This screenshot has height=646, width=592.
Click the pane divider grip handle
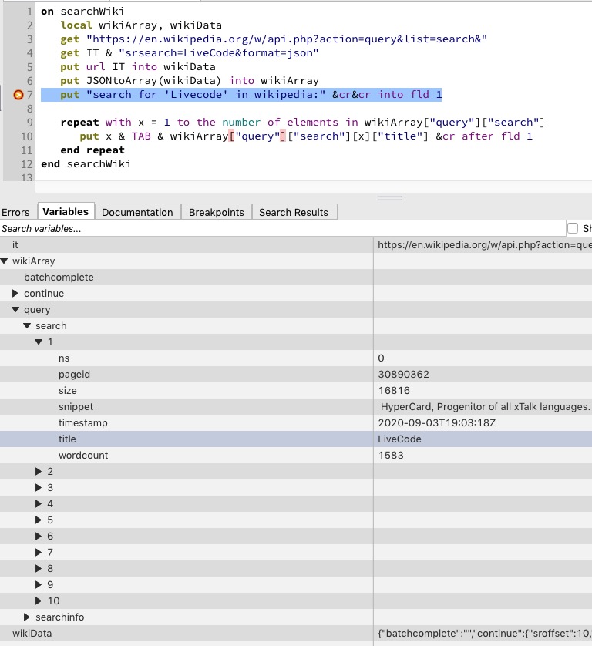tap(388, 198)
